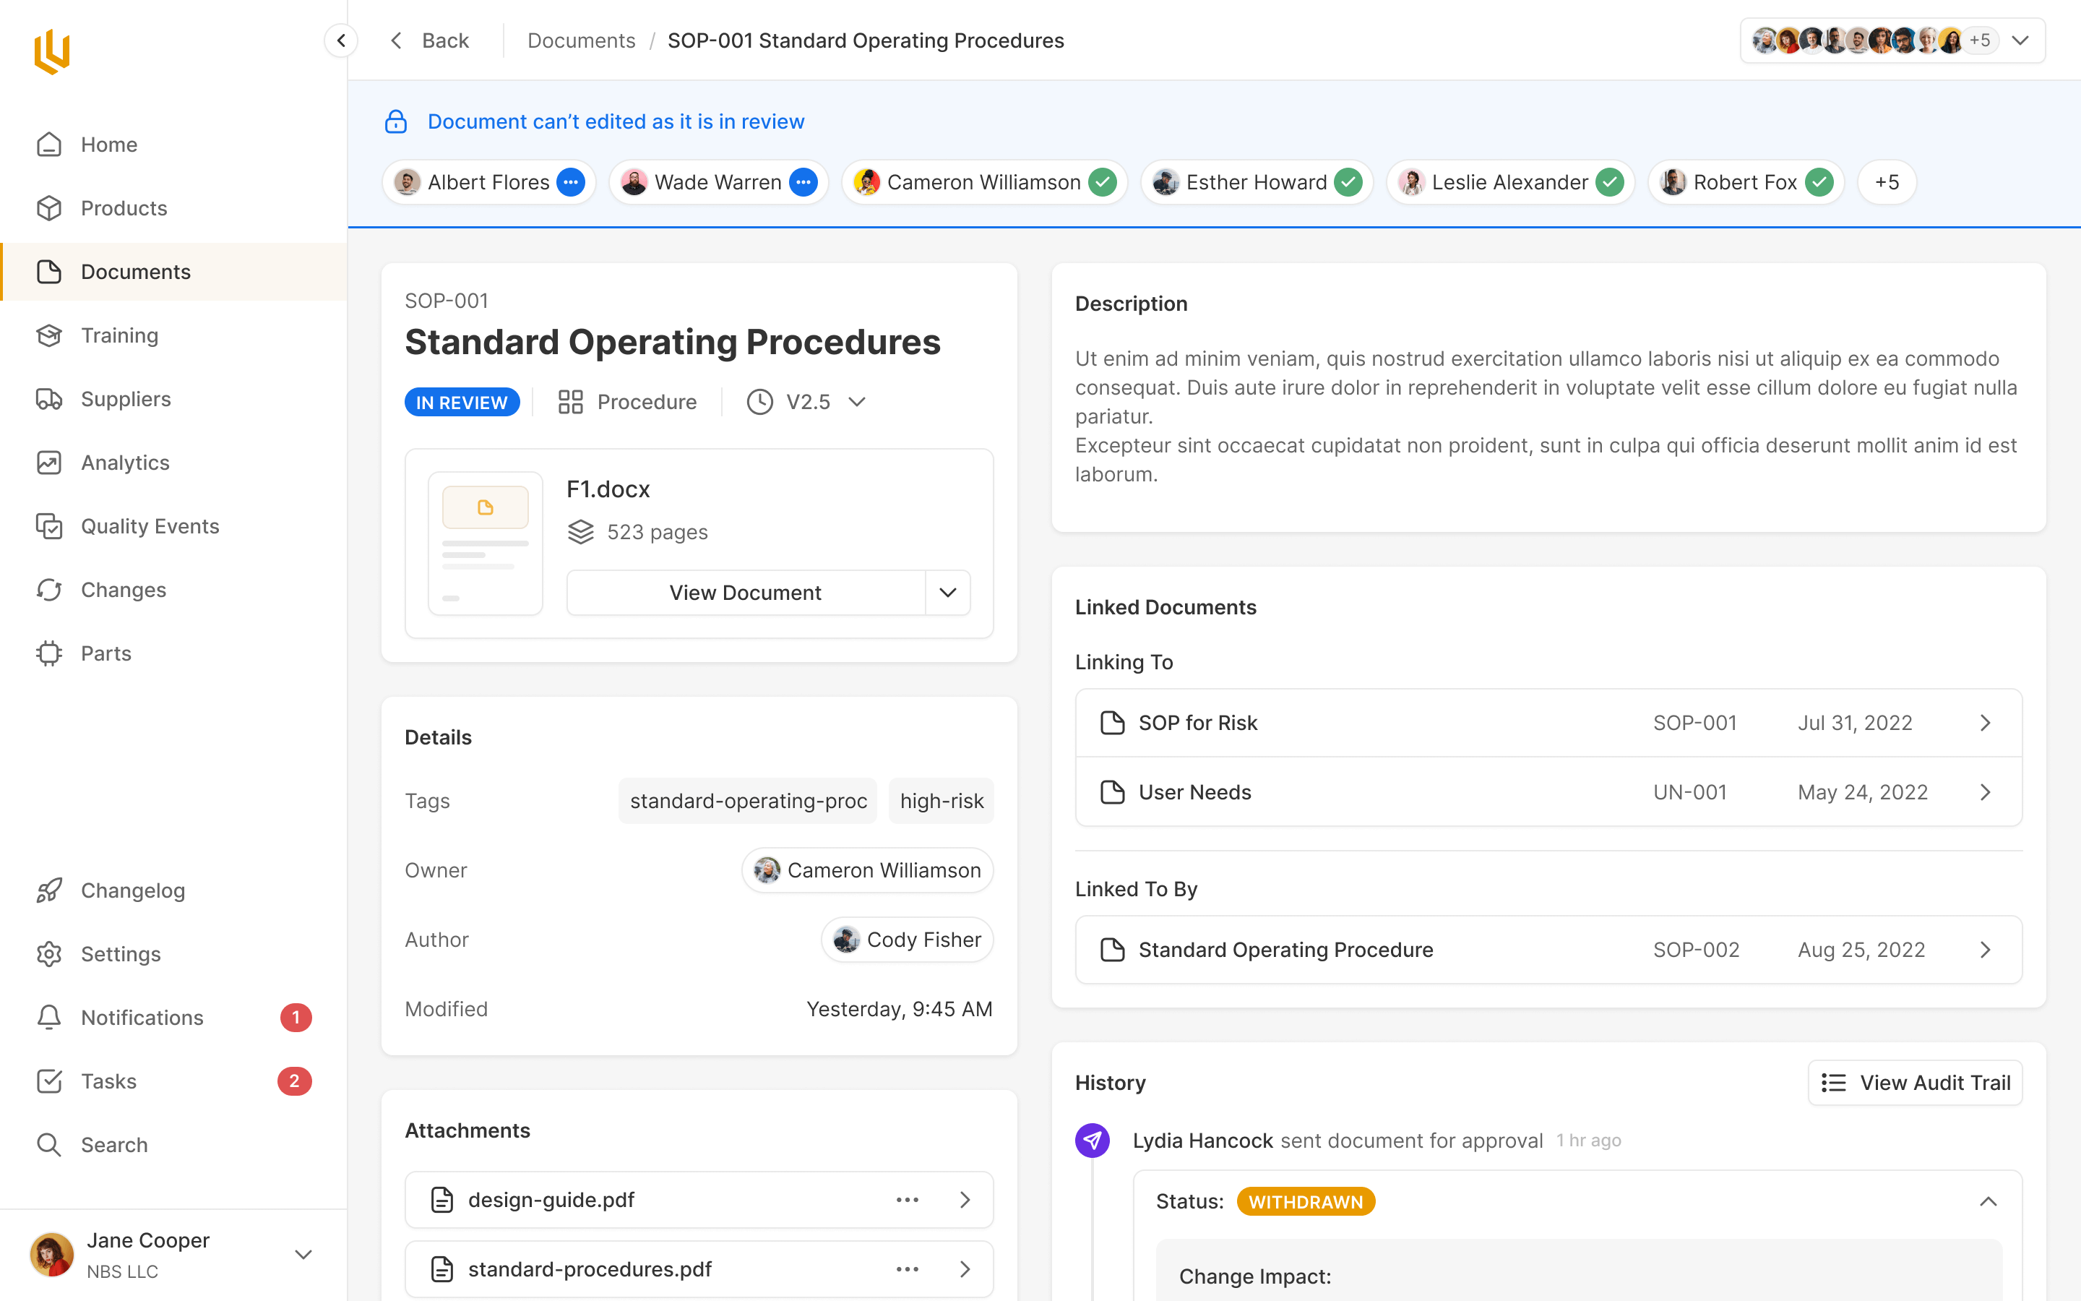Click Robert Fox's approved checkmark badge
Image resolution: width=2081 pixels, height=1301 pixels.
1819,182
